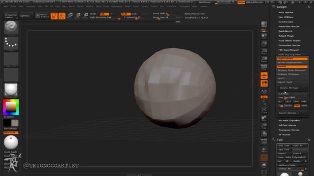Click the Frame icon in right shelf
314x176 pixels.
click(x=264, y=110)
